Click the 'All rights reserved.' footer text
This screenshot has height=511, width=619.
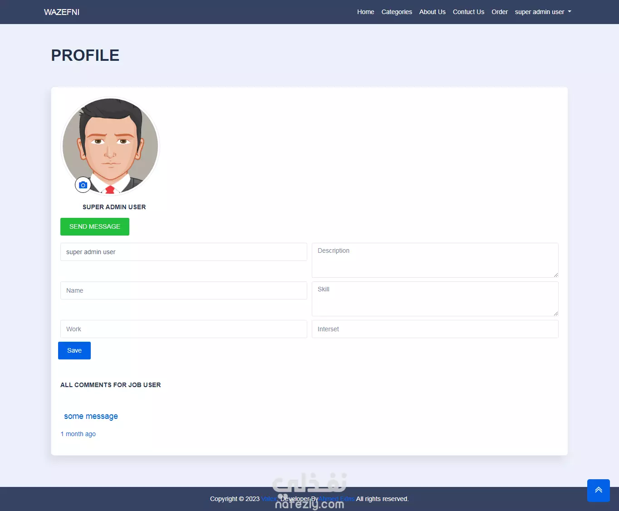(383, 499)
